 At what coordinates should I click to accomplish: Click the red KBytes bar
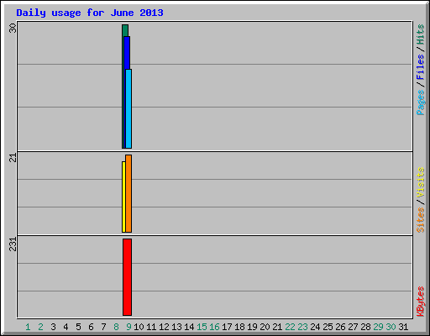coord(127,277)
